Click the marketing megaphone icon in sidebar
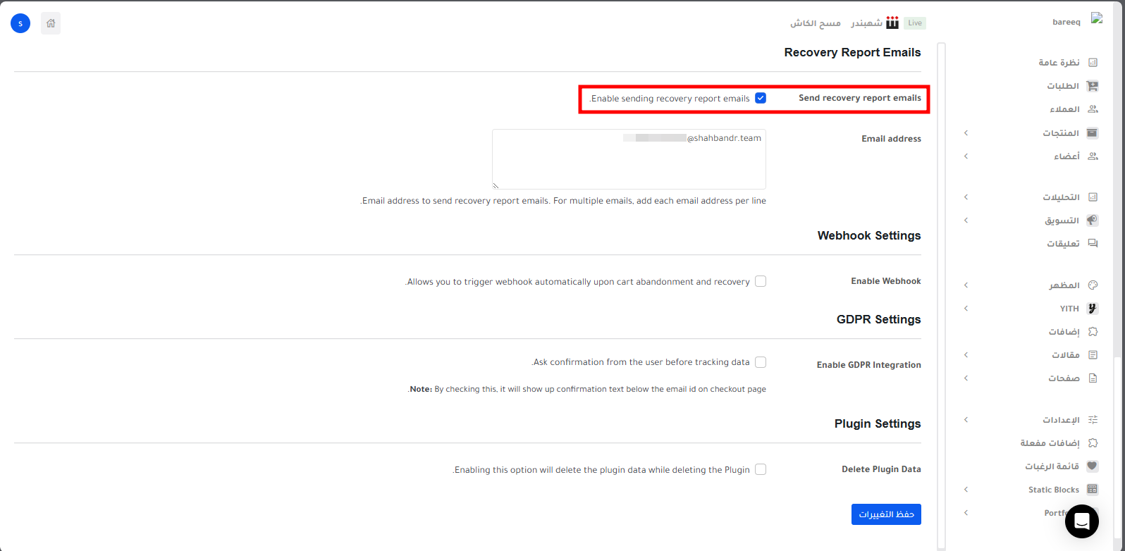The height and width of the screenshot is (551, 1125). pos(1093,221)
